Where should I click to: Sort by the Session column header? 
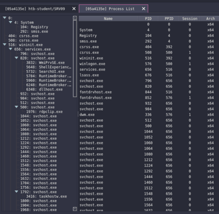click(x=190, y=19)
